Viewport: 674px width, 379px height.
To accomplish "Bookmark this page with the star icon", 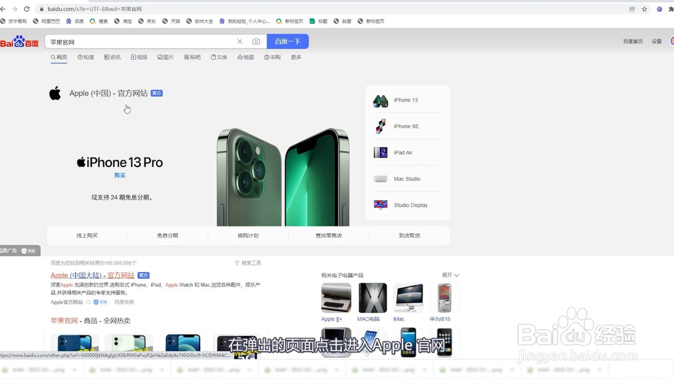I will [x=644, y=9].
